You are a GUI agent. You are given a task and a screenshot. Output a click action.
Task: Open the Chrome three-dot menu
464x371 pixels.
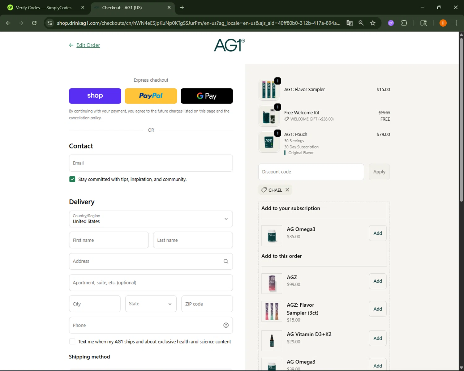pos(456,23)
